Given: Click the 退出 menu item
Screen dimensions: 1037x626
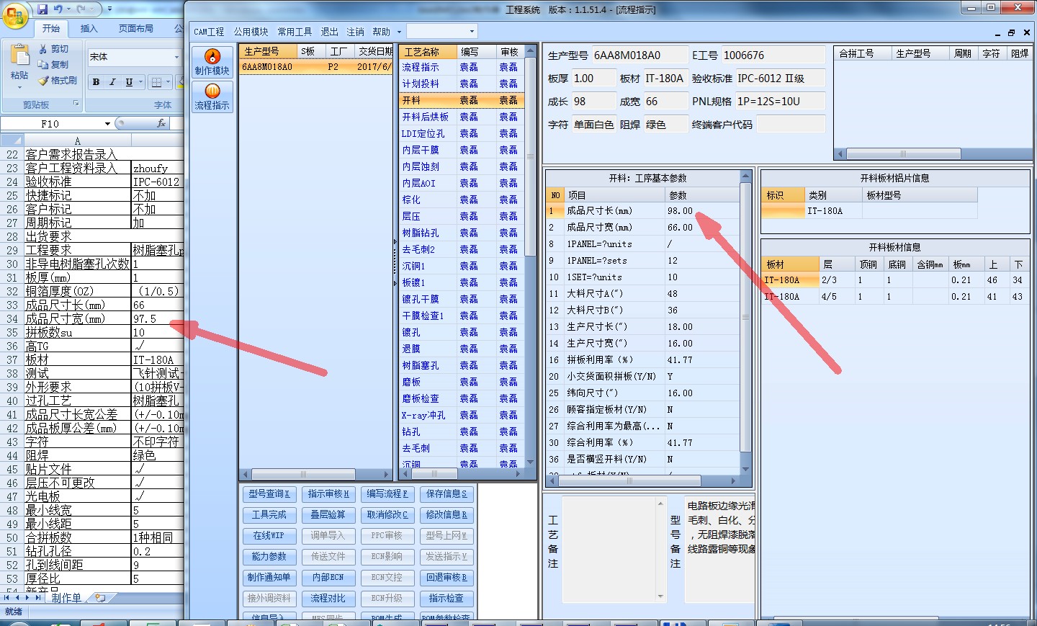Looking at the screenshot, I should (x=329, y=32).
